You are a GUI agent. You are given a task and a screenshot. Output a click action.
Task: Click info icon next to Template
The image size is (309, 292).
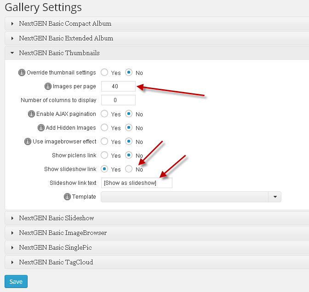[x=67, y=197]
